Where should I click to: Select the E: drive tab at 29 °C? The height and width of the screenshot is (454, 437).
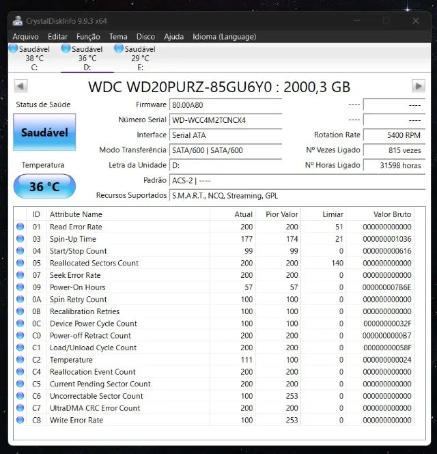pos(140,58)
